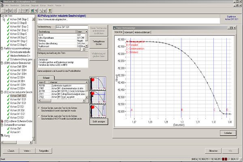Screen dimensions: 243x162
Task: Click the Grafik anzeigen button
Action: click(x=99, y=122)
